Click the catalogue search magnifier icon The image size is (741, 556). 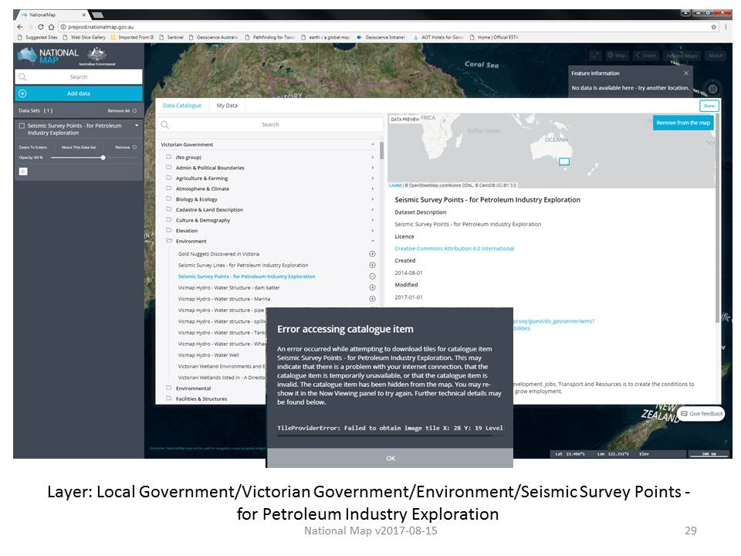click(x=165, y=125)
